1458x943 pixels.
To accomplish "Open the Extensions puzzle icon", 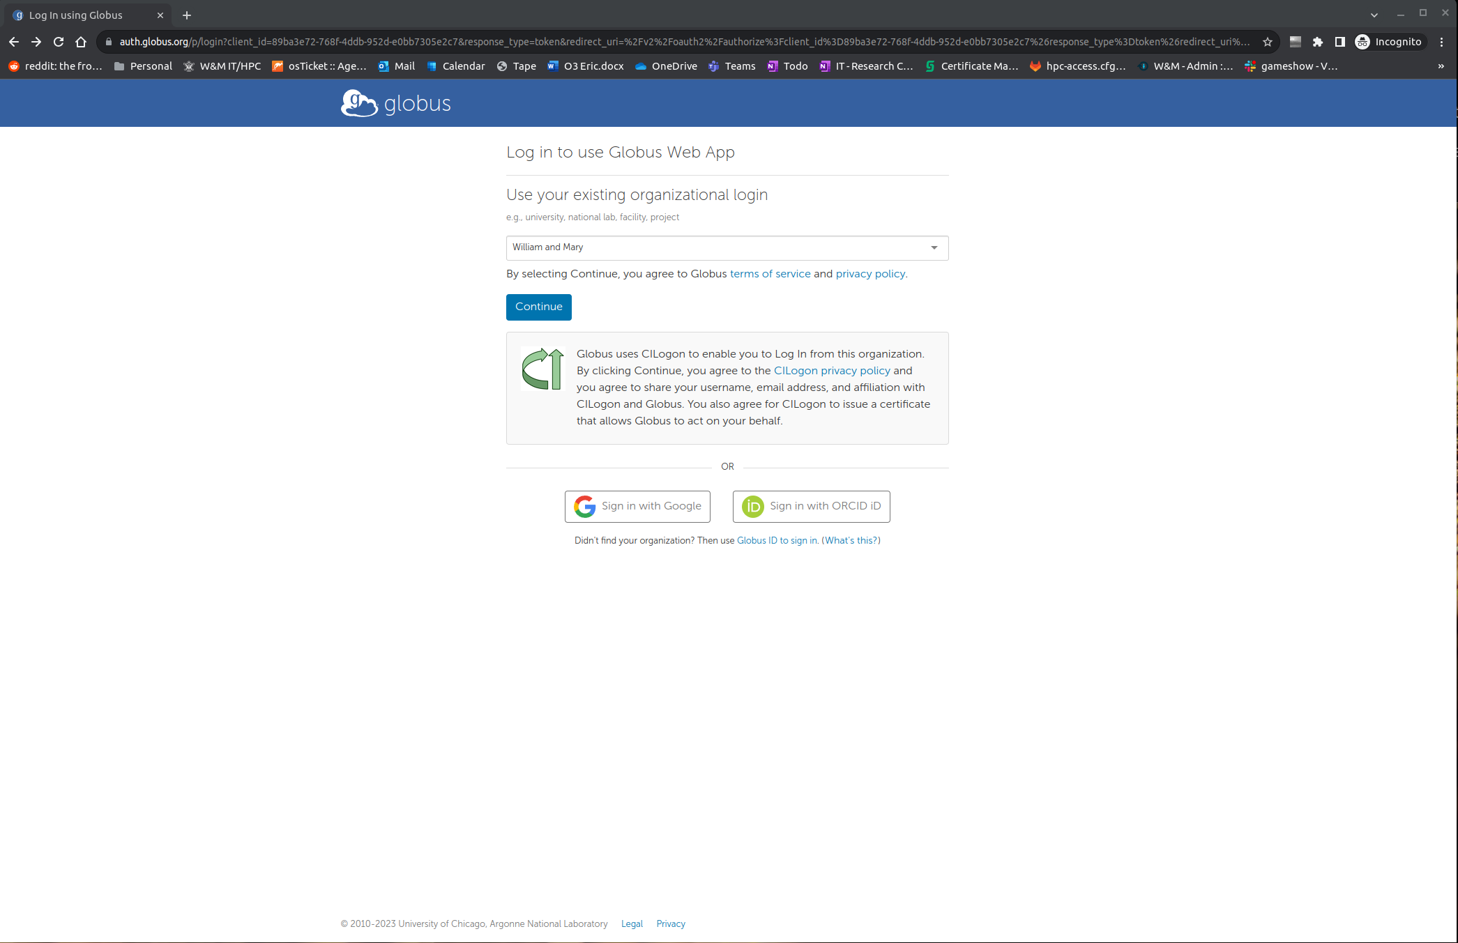I will 1318,42.
